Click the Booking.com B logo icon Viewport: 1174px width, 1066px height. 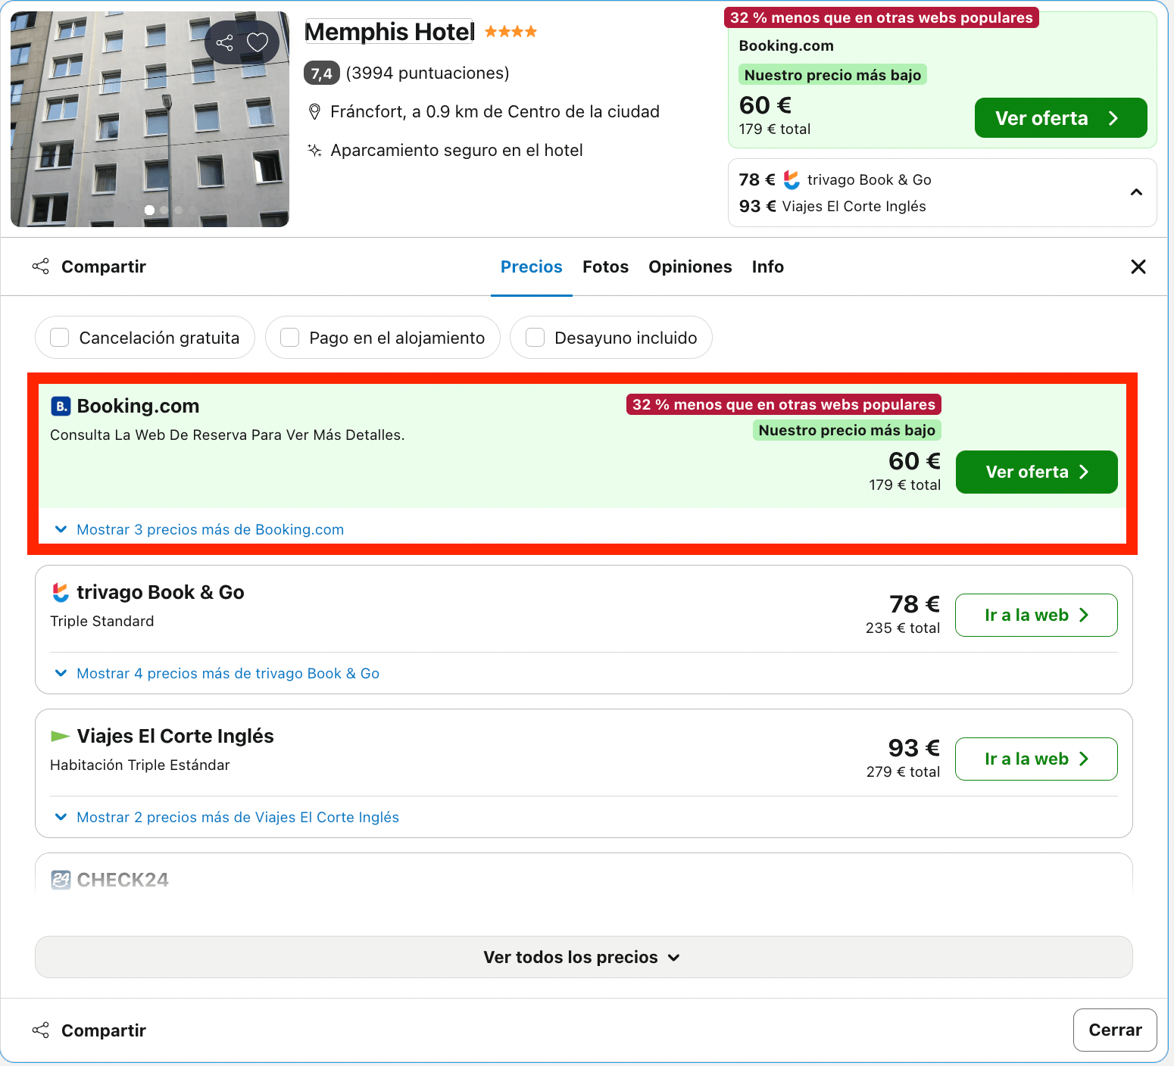(61, 407)
